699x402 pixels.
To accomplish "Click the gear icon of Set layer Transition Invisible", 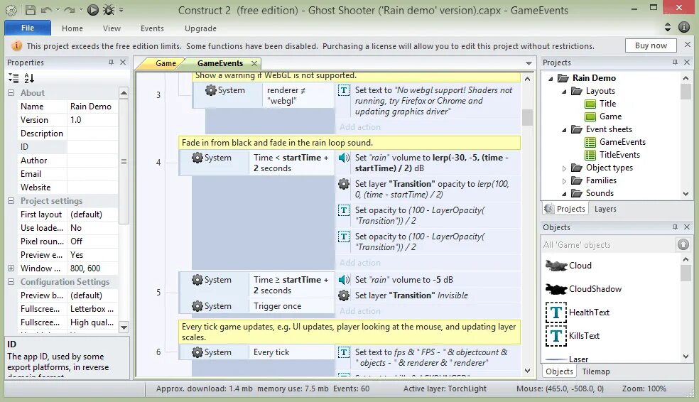I will pyautogui.click(x=344, y=295).
